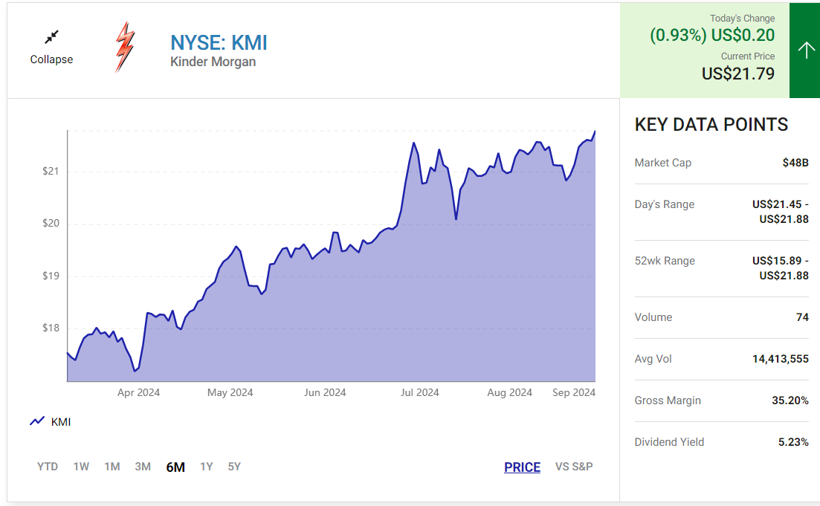820x506 pixels.
Task: Click the 14,413,555 average volume value
Action: pos(781,359)
